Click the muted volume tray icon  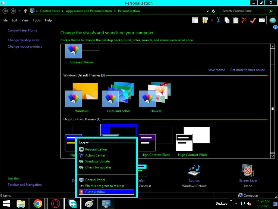tap(249, 204)
